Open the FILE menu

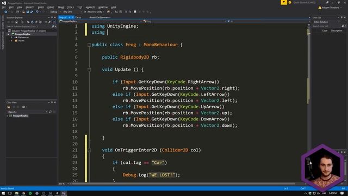[4, 7]
